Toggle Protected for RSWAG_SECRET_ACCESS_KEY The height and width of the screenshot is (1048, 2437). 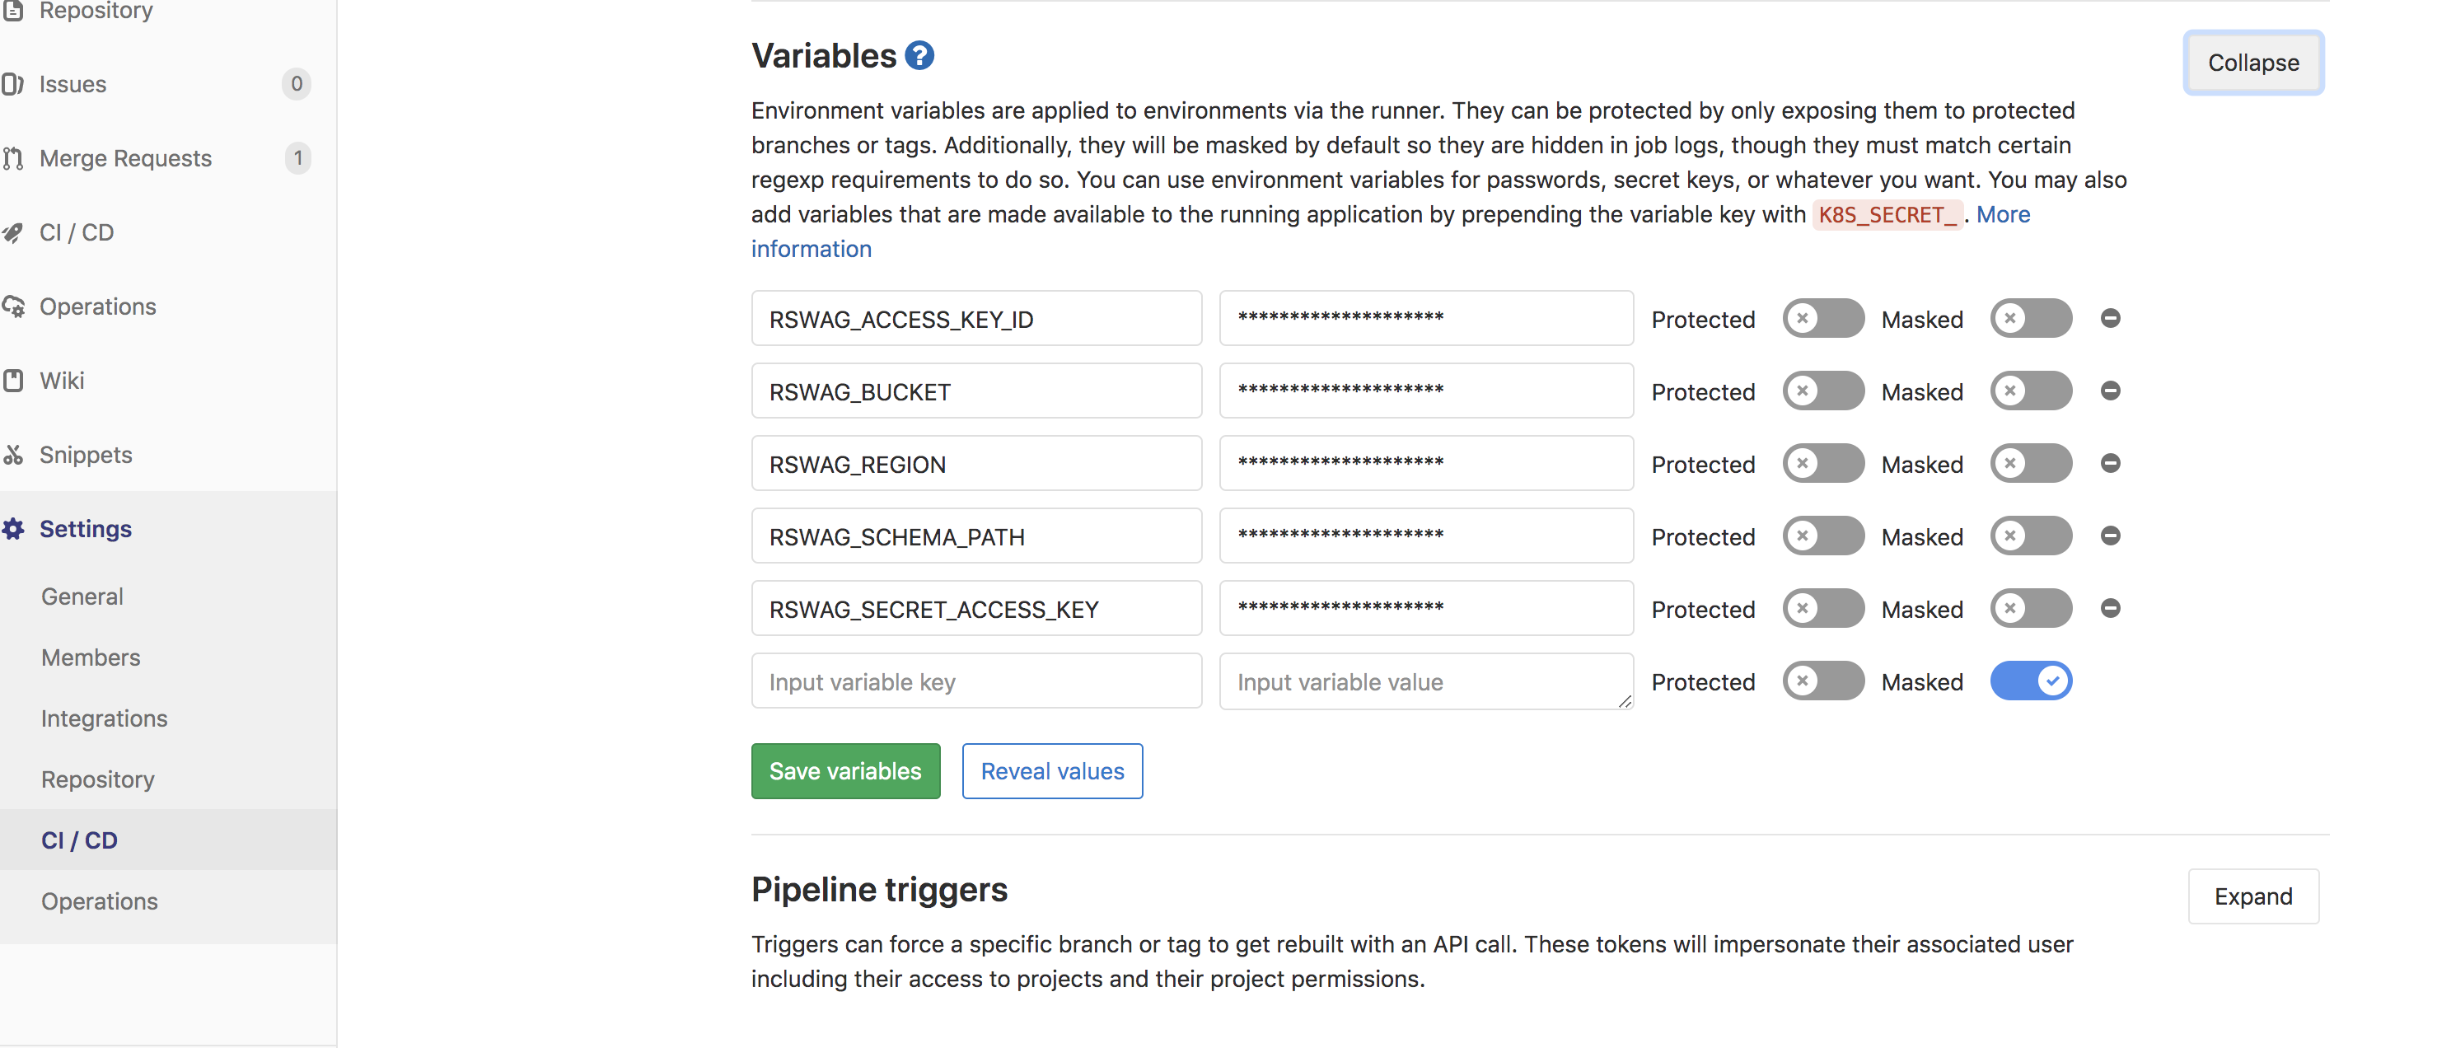[x=1822, y=608]
